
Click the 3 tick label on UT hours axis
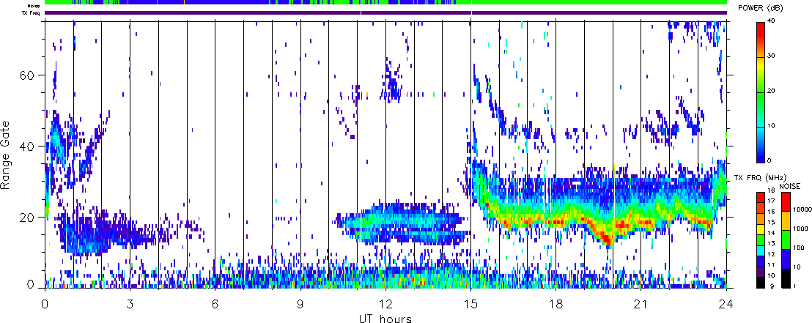(130, 303)
